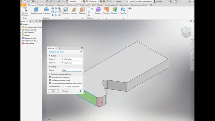Switch to the Совместная работа tab
Viewport: 215px width, 121px height.
pyautogui.click(x=138, y=5)
